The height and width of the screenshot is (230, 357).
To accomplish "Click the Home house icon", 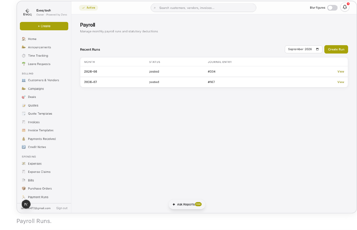I will click(x=24, y=39).
